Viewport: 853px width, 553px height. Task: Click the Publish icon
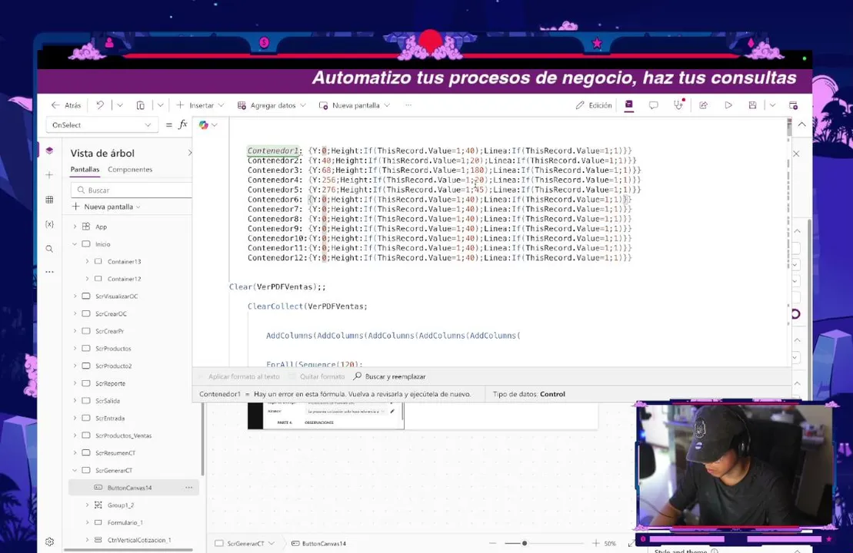click(x=793, y=105)
